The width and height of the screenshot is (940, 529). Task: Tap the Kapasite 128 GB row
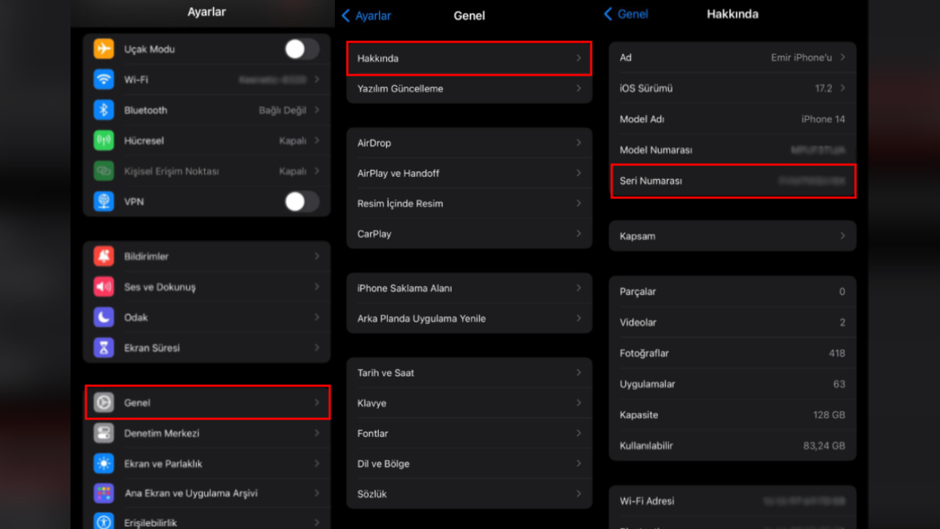click(732, 415)
